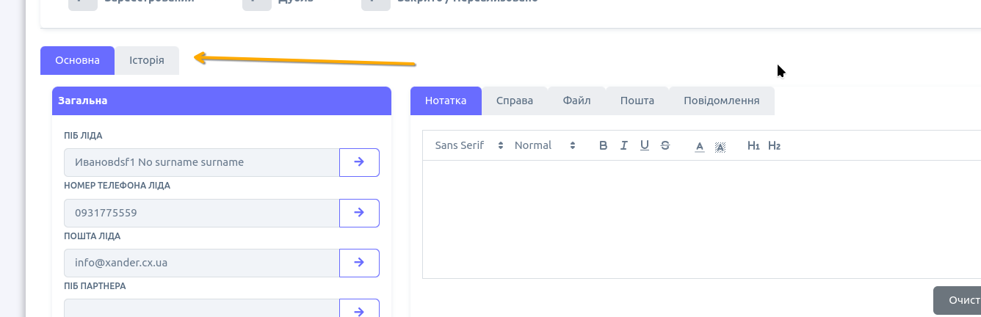The height and width of the screenshot is (317, 981).
Task: Apply Heading 1 style in editor
Action: (753, 145)
